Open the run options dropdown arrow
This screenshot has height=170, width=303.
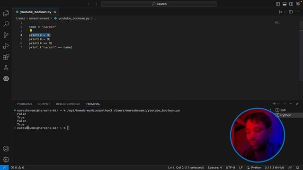pyautogui.click(x=285, y=12)
